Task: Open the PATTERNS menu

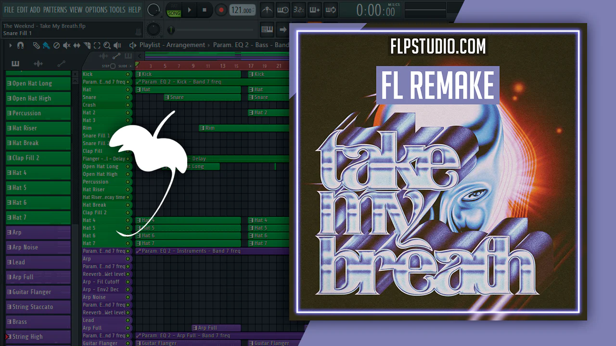Action: (55, 10)
